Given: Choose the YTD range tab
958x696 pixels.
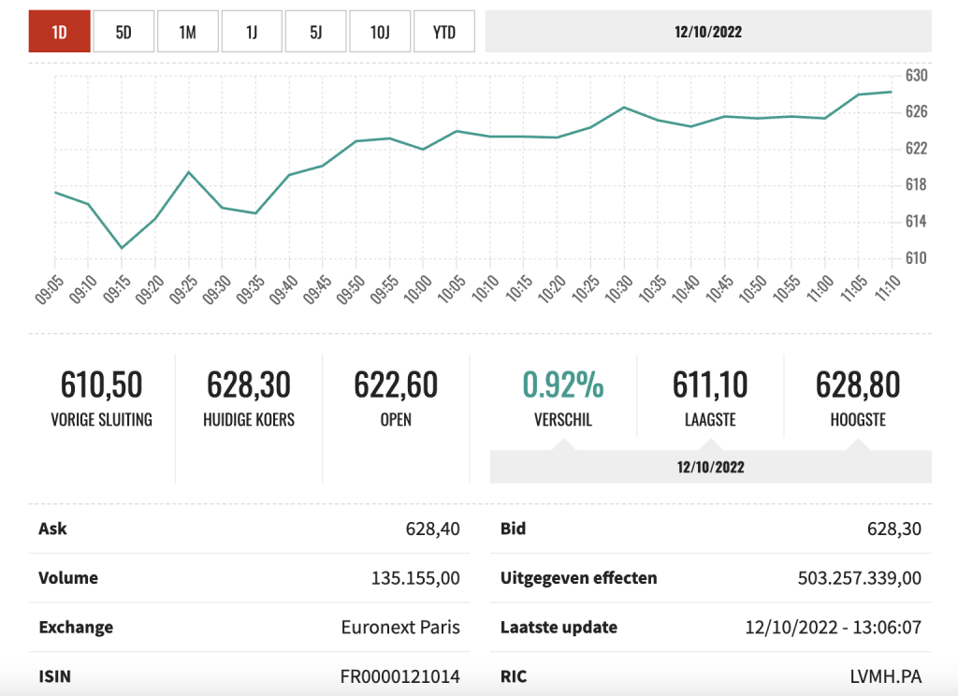Looking at the screenshot, I should (443, 32).
